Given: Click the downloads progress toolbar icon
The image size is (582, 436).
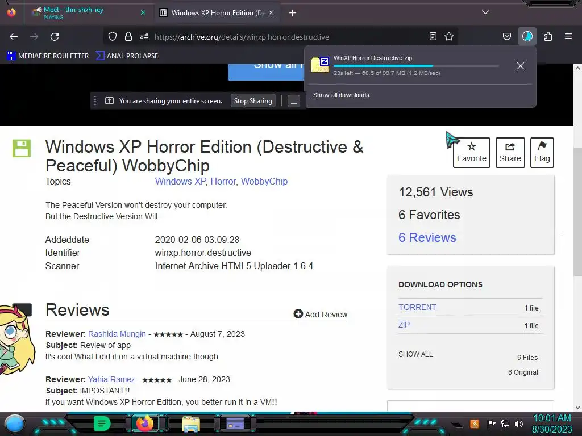Looking at the screenshot, I should coord(527,36).
